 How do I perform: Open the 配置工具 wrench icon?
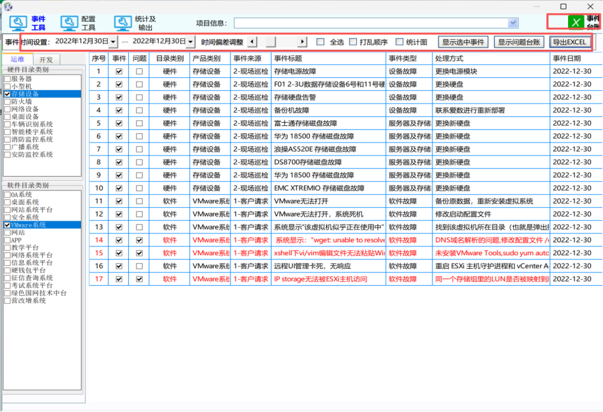click(x=69, y=23)
